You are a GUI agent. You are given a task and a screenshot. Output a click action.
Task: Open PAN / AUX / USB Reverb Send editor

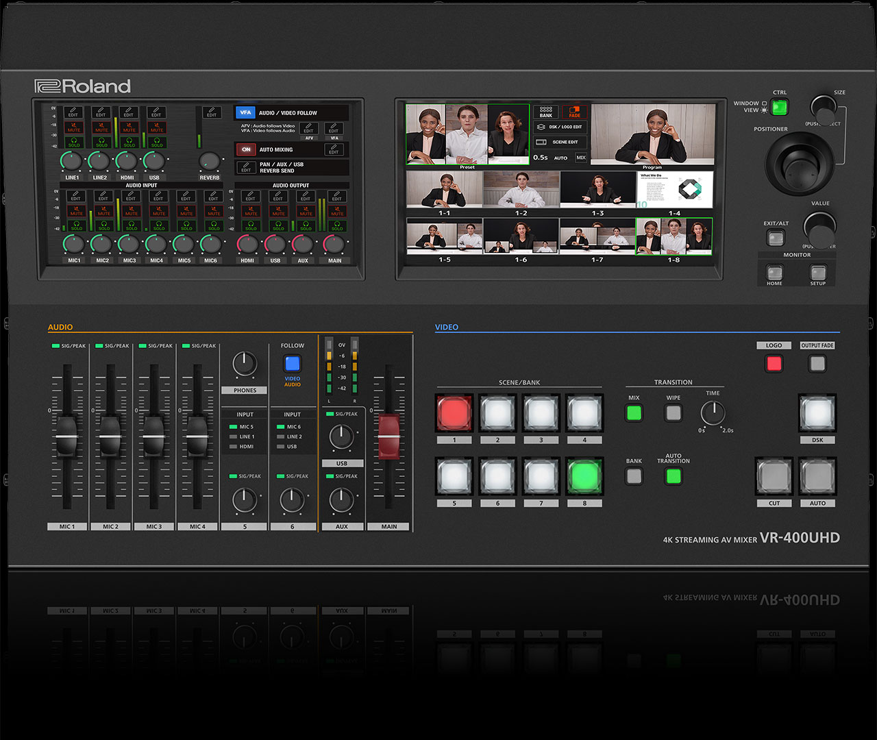point(247,167)
